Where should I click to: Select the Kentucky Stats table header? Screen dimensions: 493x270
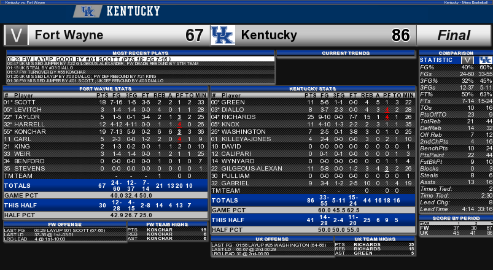tap(313, 88)
